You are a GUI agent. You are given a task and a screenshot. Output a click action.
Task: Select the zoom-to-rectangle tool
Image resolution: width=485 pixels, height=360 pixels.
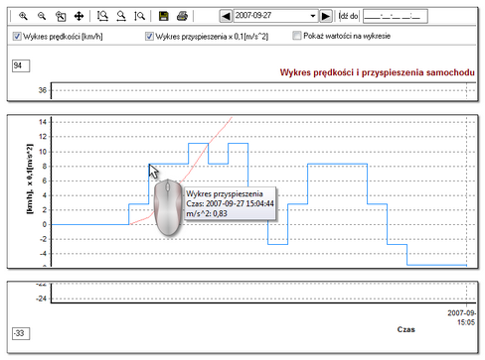coord(61,16)
